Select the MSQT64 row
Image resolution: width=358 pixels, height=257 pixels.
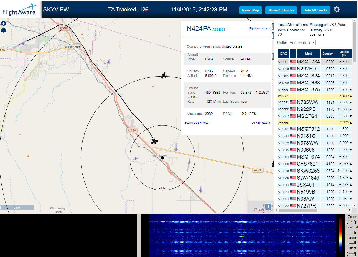[x=315, y=116]
